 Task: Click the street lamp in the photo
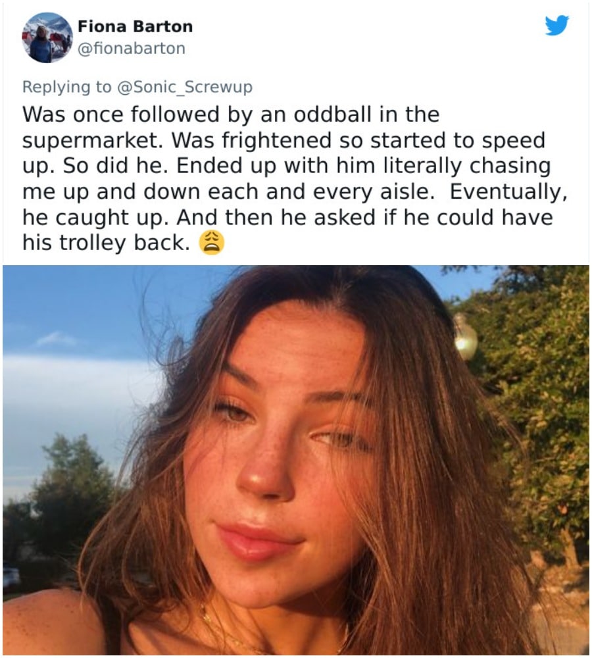tap(465, 336)
